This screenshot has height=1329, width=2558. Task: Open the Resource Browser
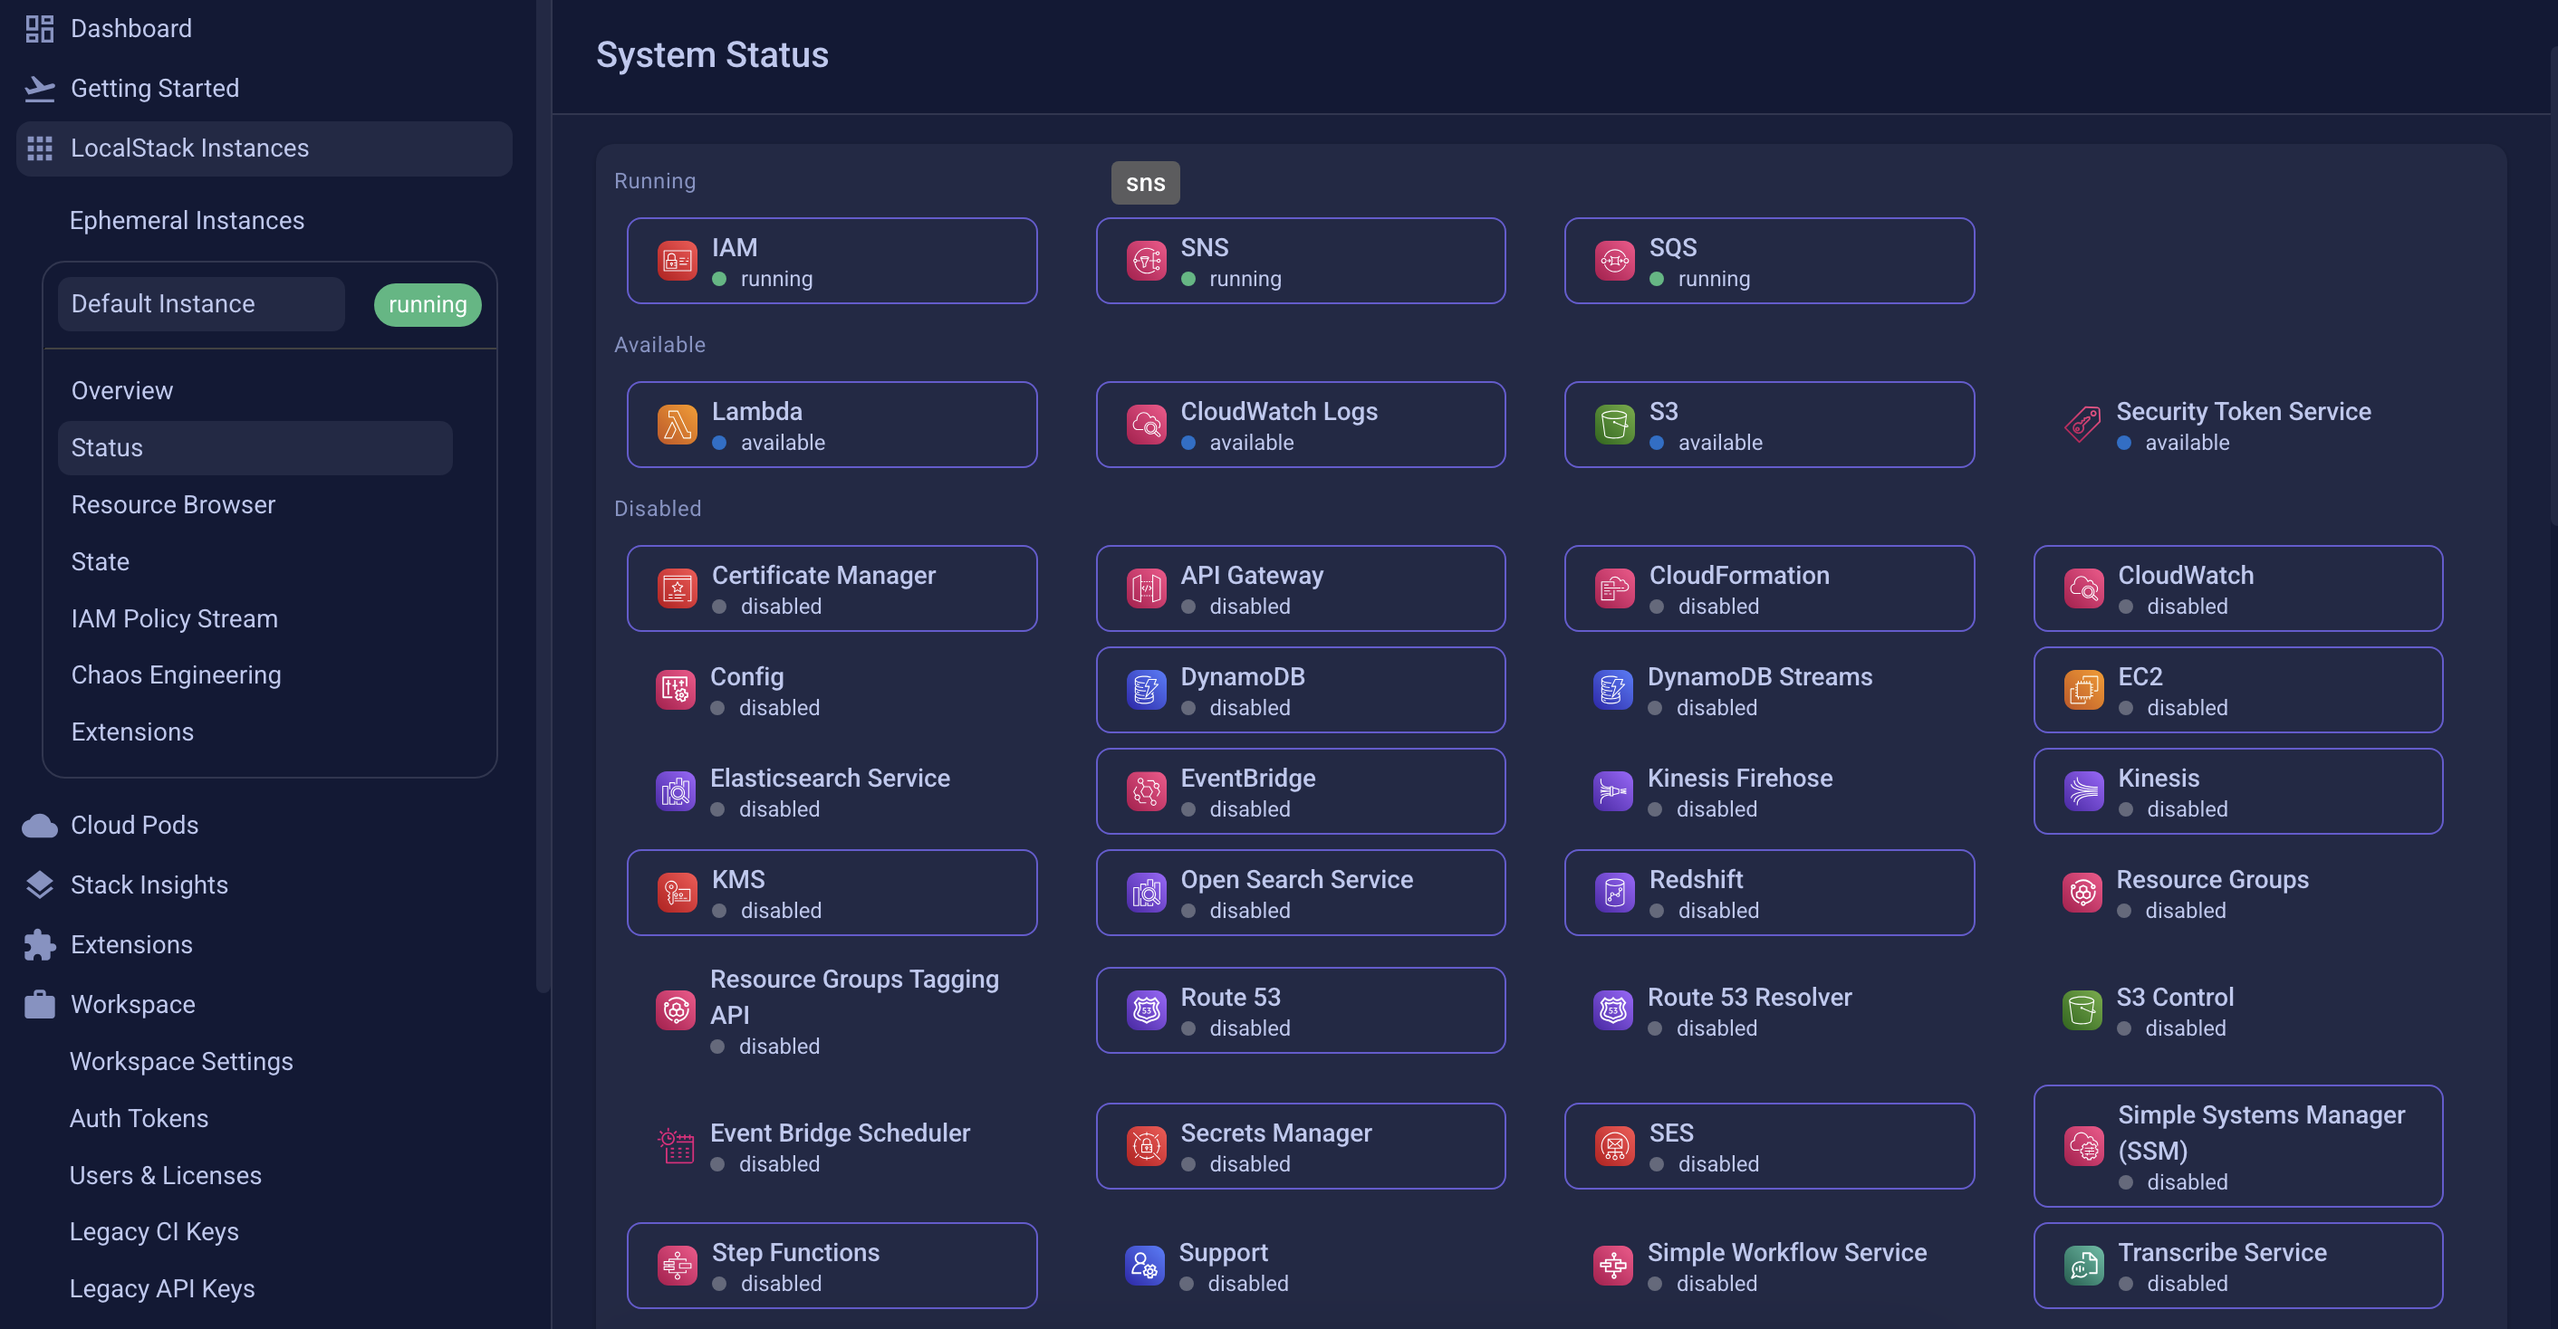point(173,504)
